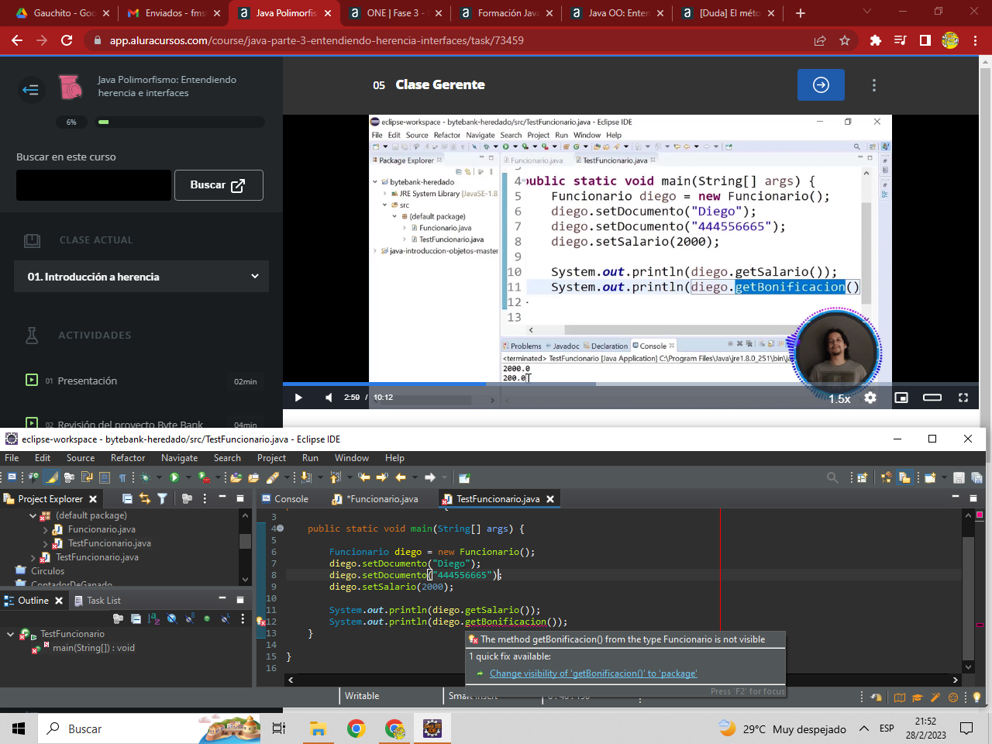
Task: Change playback speed 1.5x control
Action: point(839,398)
